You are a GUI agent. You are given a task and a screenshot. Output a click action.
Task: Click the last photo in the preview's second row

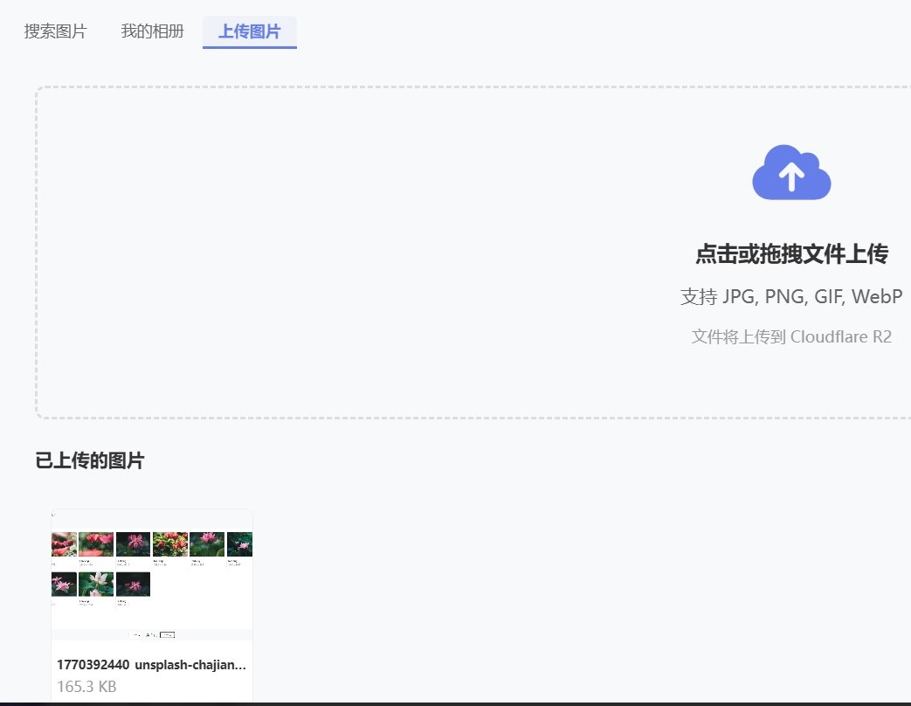click(x=133, y=584)
